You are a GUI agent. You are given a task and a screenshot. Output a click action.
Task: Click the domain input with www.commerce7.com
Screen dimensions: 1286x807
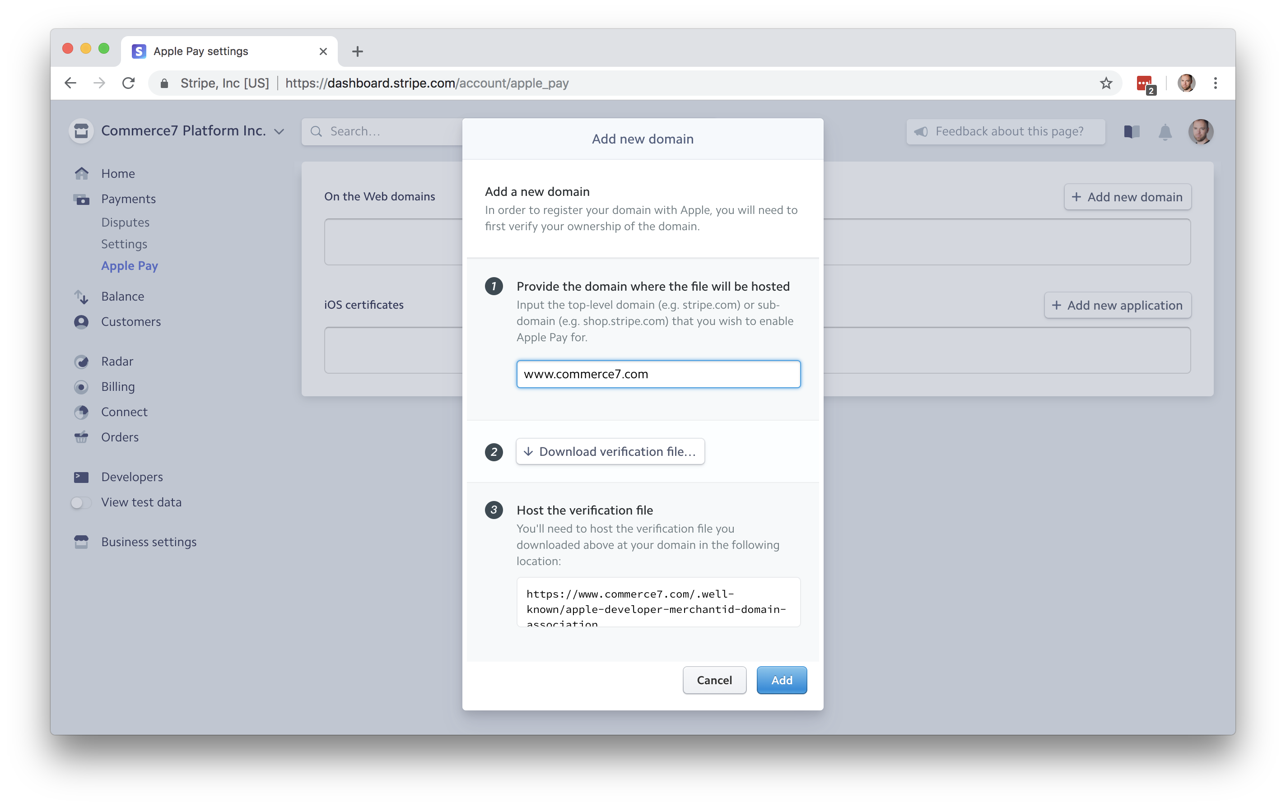tap(658, 374)
